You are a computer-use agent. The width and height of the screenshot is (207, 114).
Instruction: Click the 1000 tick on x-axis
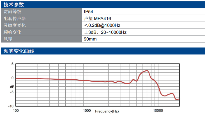pyautogui.click(x=87, y=110)
